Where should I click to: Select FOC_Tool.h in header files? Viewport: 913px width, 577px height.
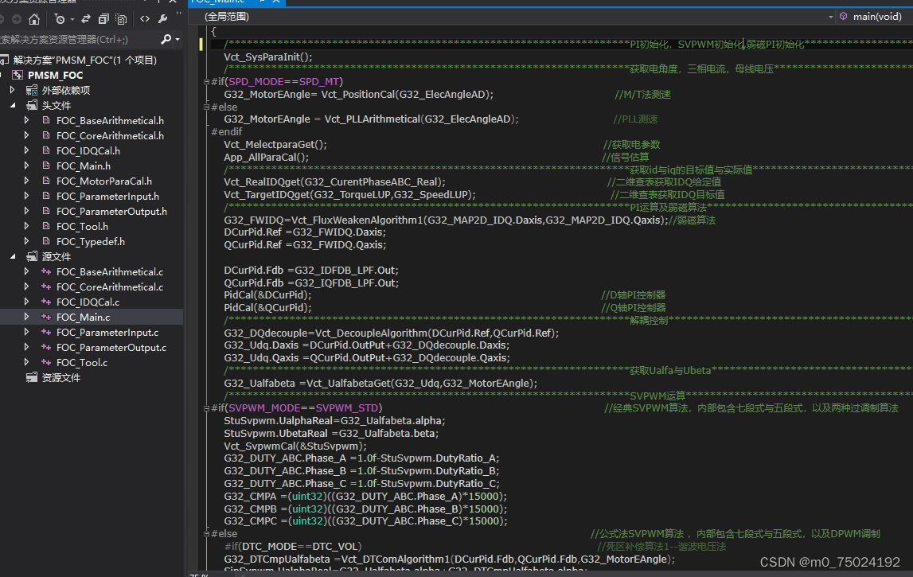click(82, 226)
